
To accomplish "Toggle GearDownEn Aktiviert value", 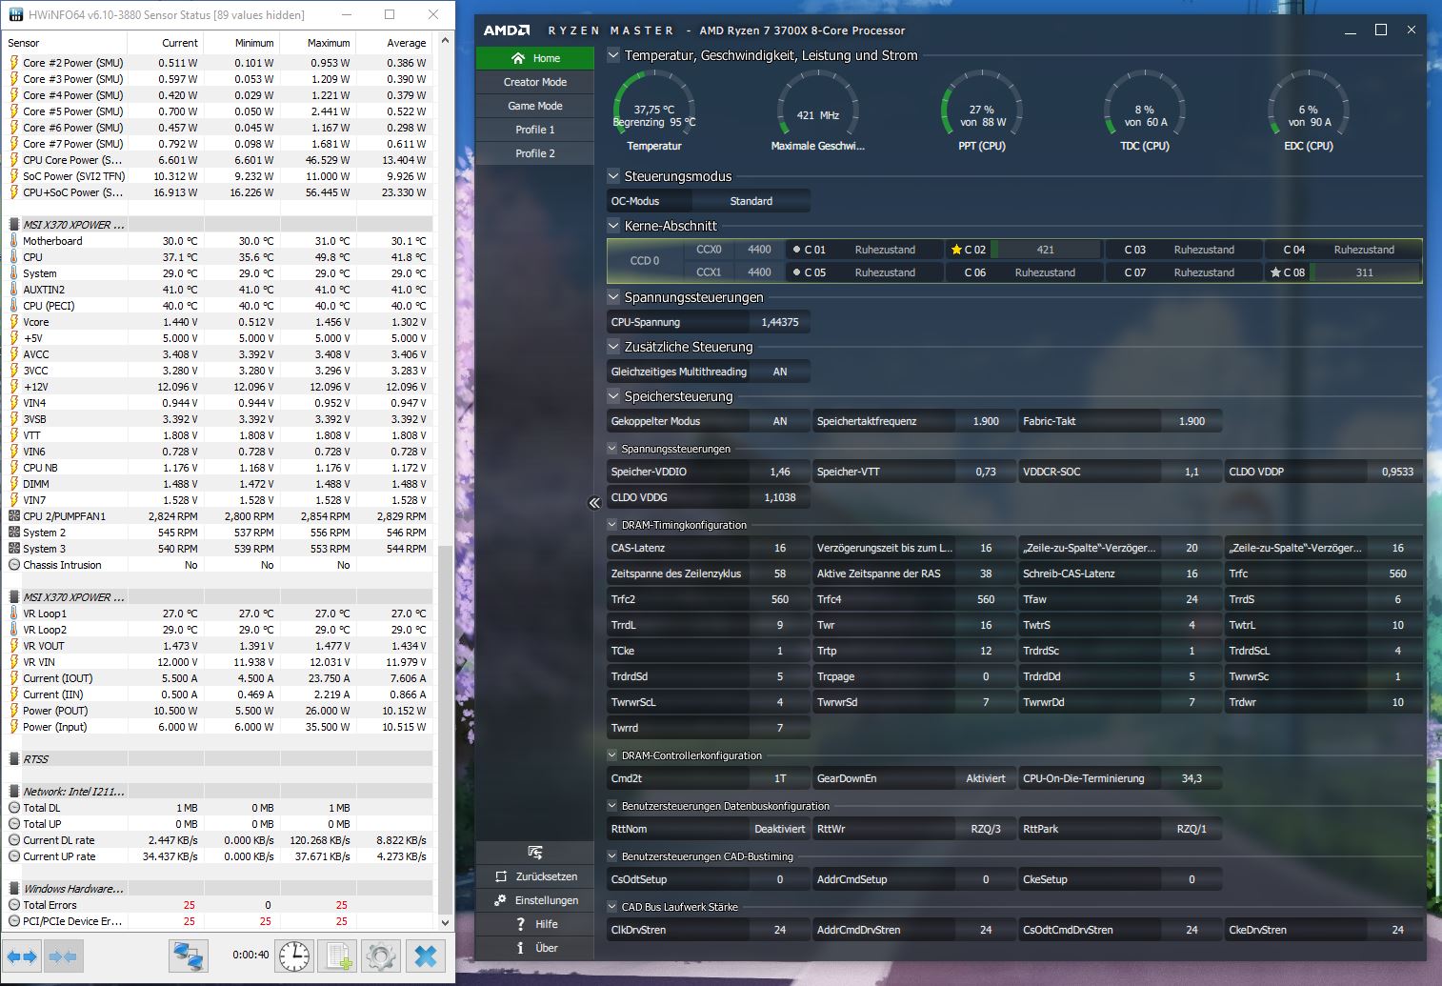I will [x=986, y=778].
